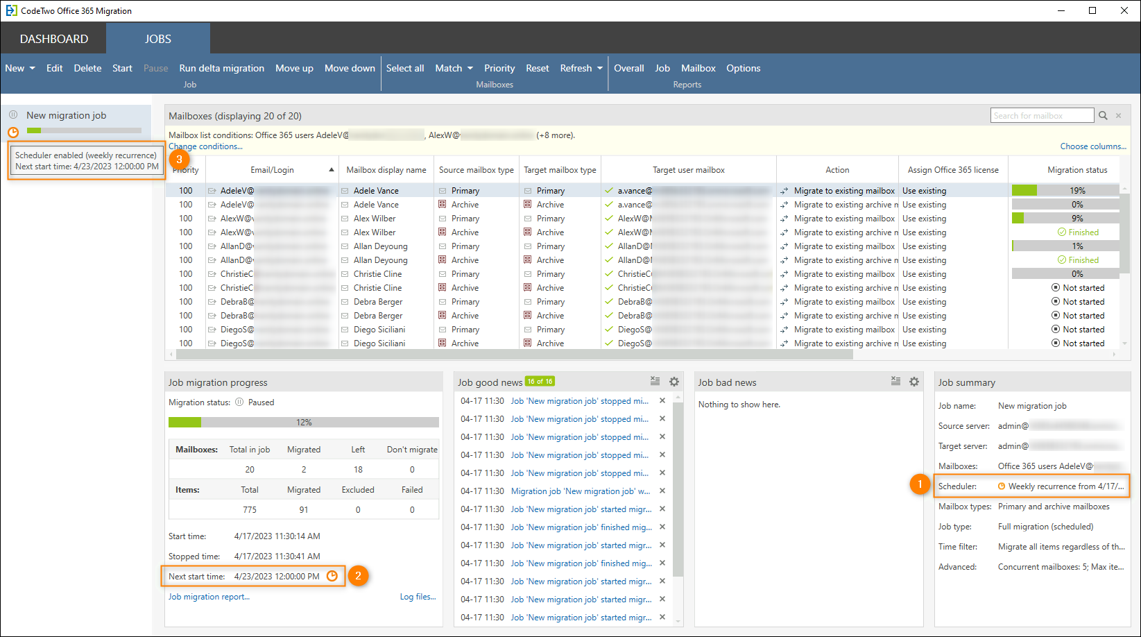1141x637 pixels.
Task: Clear the mailbox search with X icon
Action: coord(1118,116)
